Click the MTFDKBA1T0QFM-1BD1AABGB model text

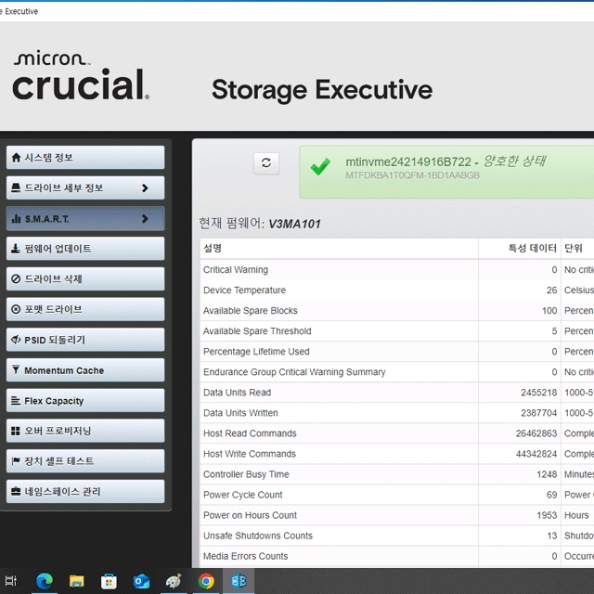(x=412, y=175)
